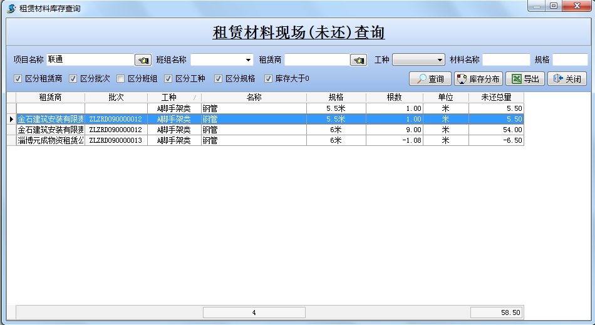
Task: Focus the 规格 text field
Action: coord(569,60)
